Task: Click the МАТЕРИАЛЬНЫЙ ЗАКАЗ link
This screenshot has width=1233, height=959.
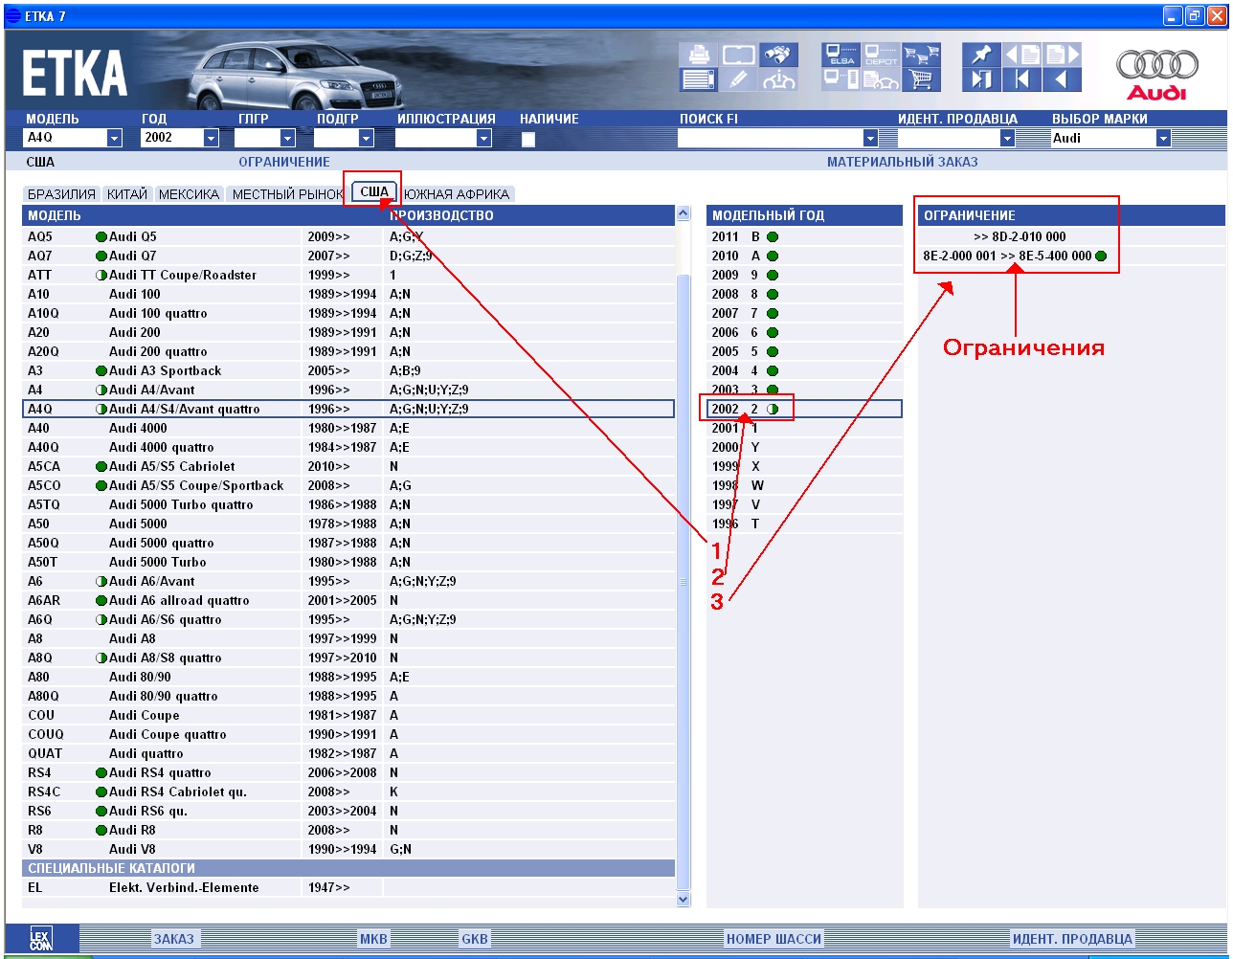Action: point(902,162)
